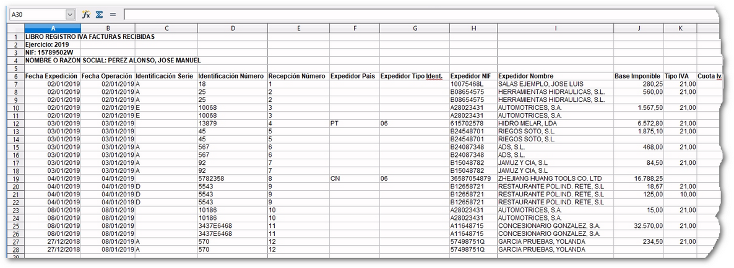Expand the Name Box dropdown arrow

tap(70, 14)
